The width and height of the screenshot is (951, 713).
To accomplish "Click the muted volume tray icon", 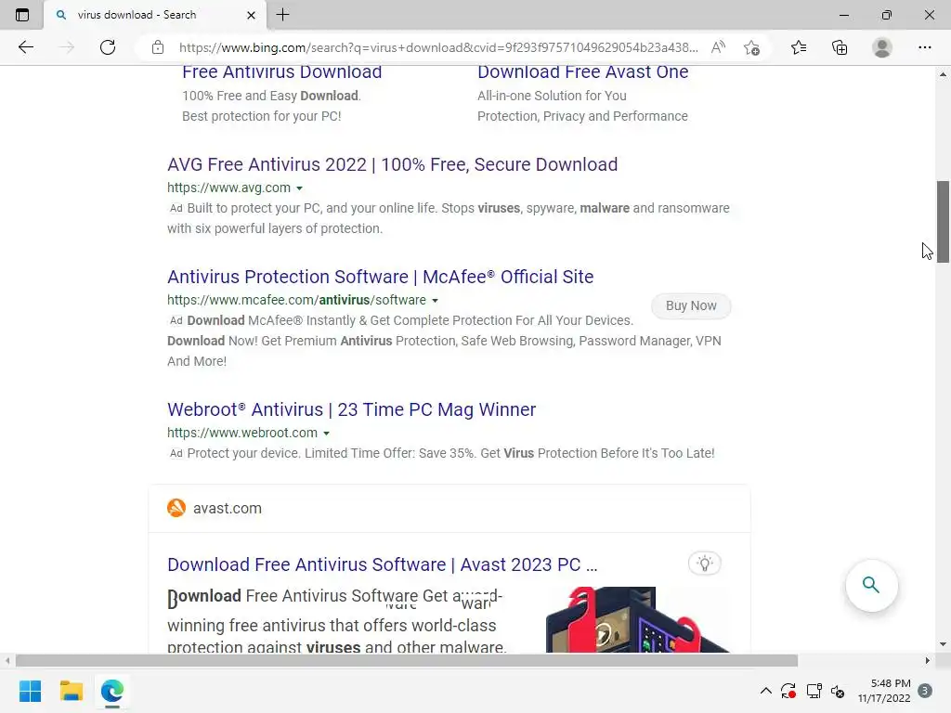I will pos(838,691).
